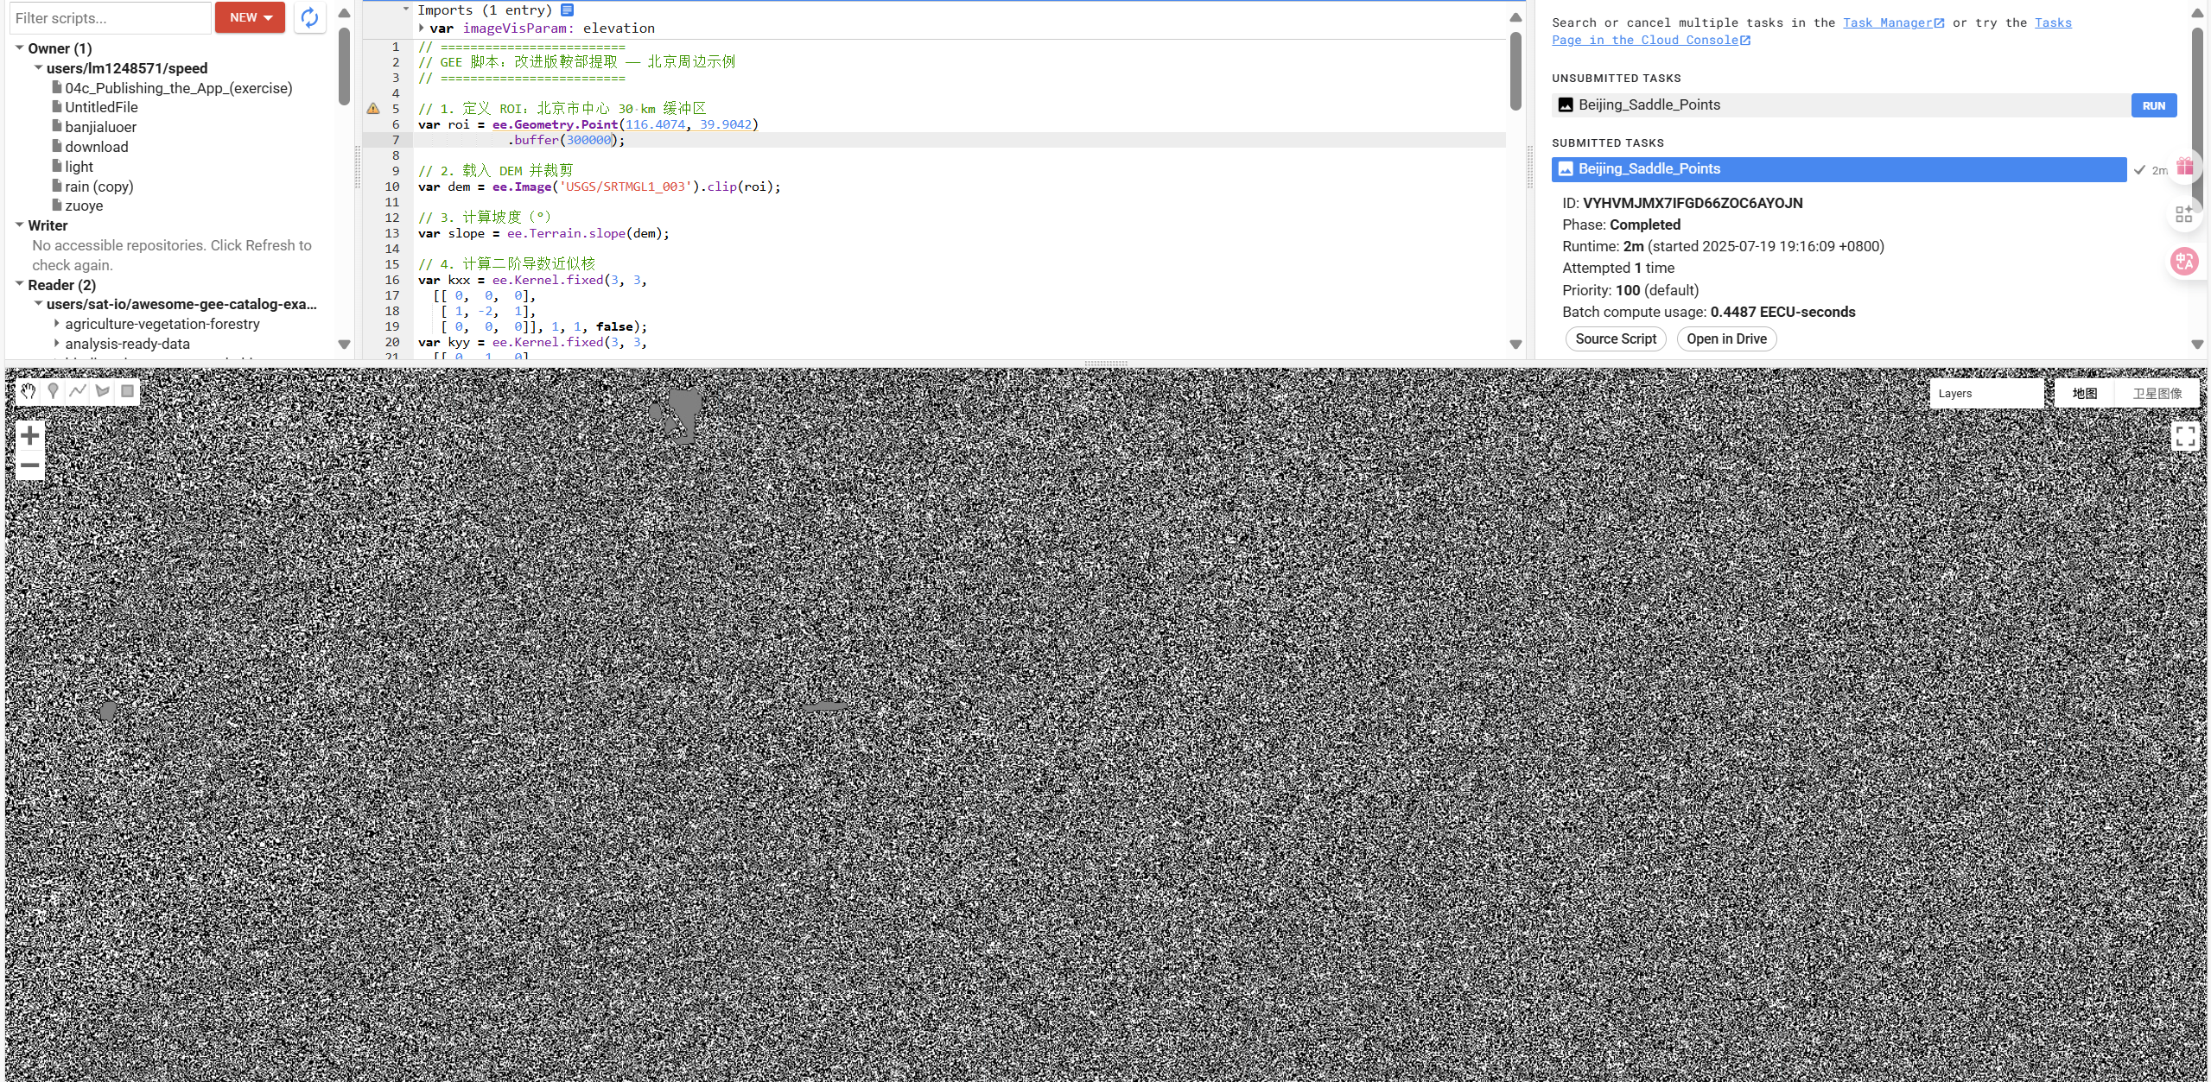Open the download script
Viewport: 2211px width, 1082px height.
[x=96, y=147]
